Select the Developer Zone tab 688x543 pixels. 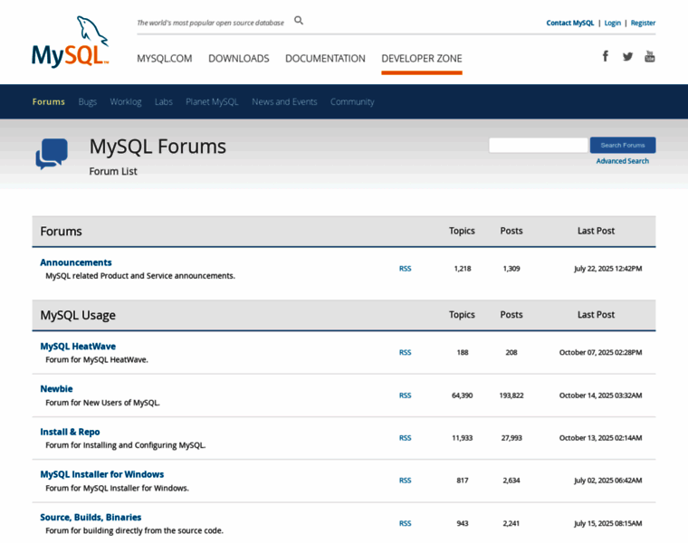(x=421, y=59)
